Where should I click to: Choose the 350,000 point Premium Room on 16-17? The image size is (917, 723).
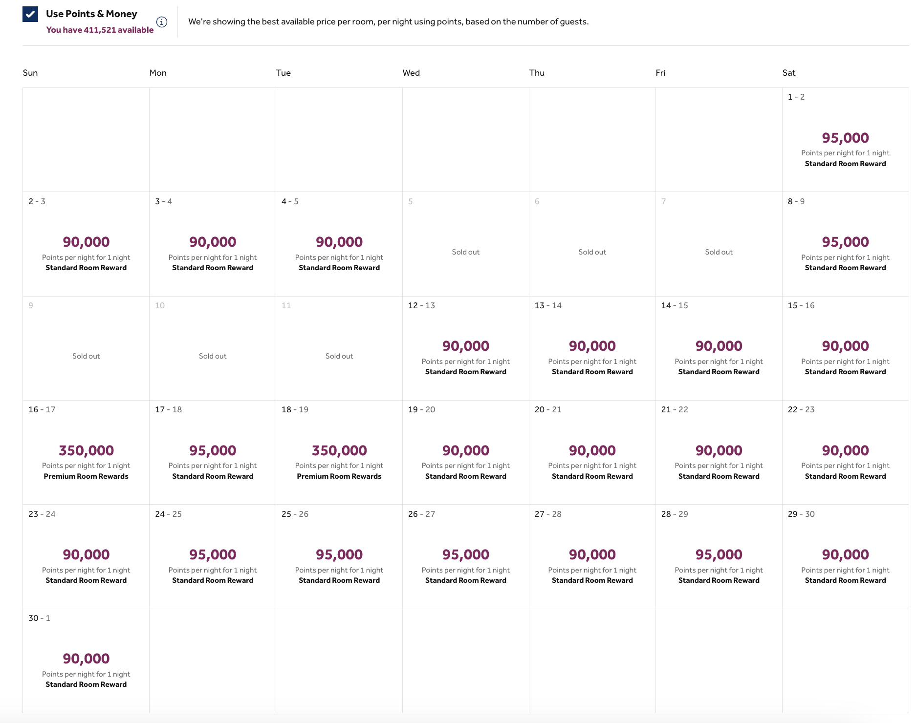click(86, 451)
